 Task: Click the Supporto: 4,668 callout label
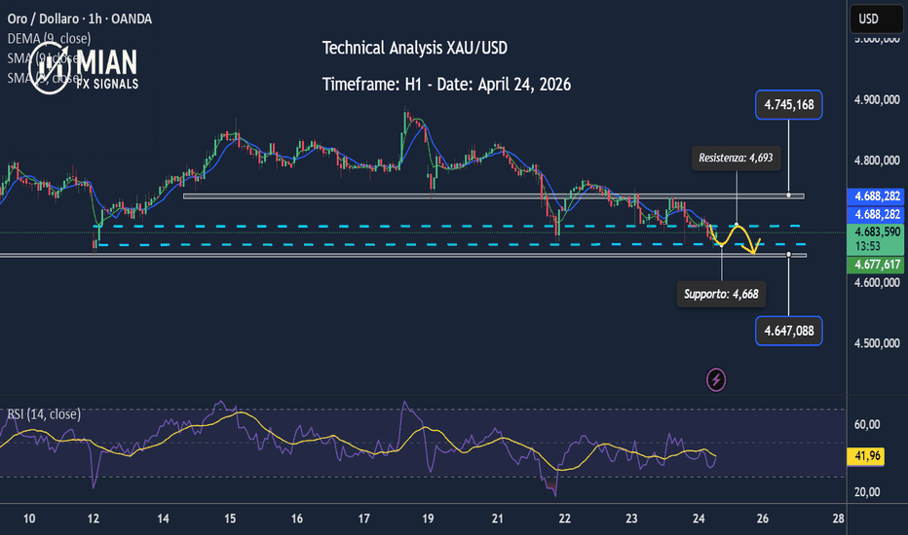click(722, 295)
